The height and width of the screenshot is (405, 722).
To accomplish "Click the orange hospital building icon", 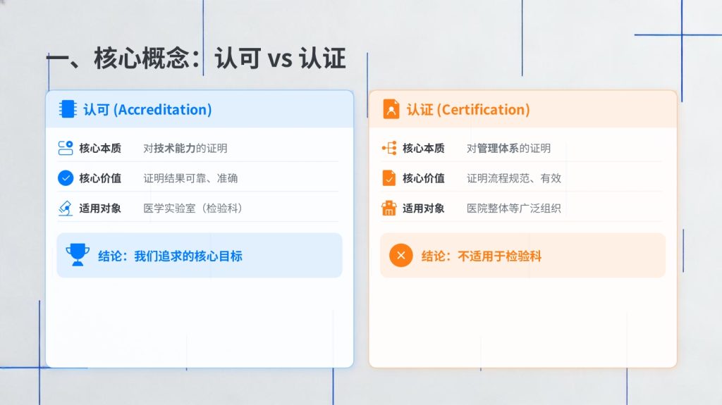I will [389, 208].
